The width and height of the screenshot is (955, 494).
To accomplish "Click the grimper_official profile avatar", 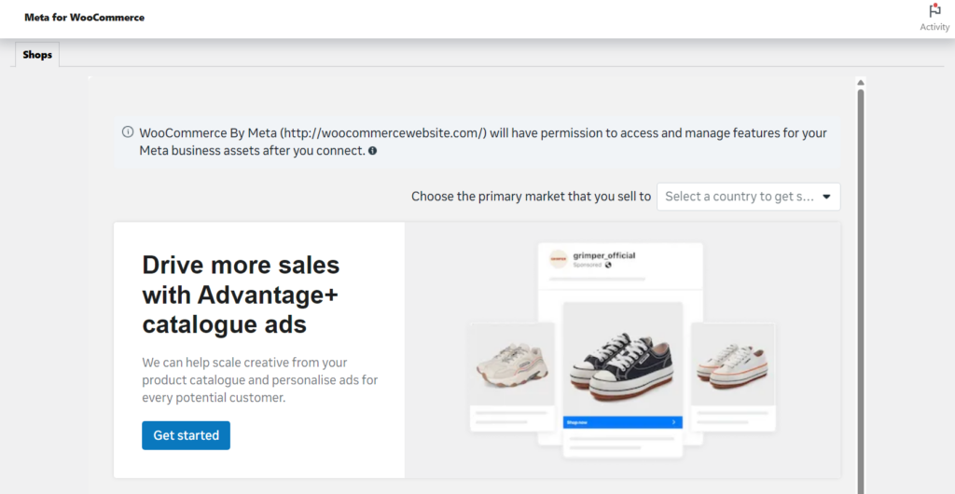I will 558,258.
